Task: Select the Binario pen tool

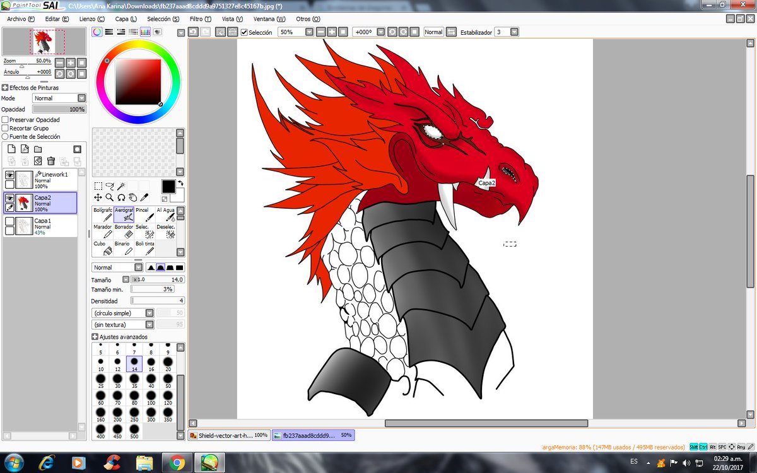Action: tap(124, 248)
